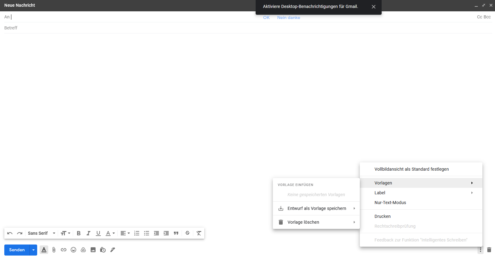Open the Vorlagen submenu
Viewport: 495px width, 258px height.
(x=421, y=183)
